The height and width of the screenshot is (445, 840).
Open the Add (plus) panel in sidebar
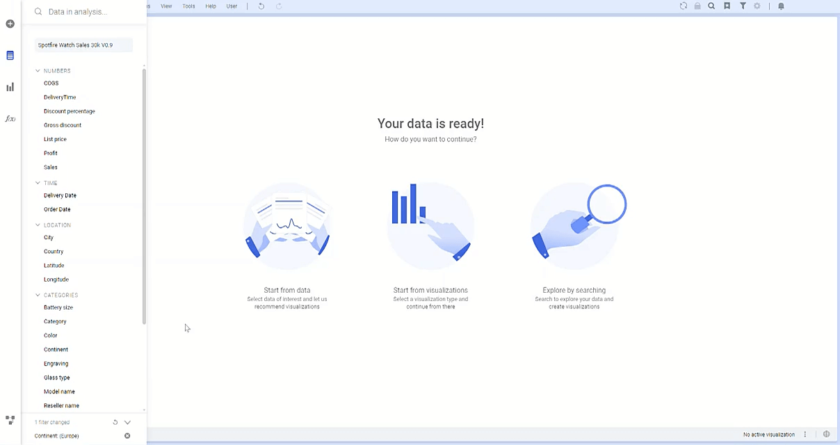[10, 24]
